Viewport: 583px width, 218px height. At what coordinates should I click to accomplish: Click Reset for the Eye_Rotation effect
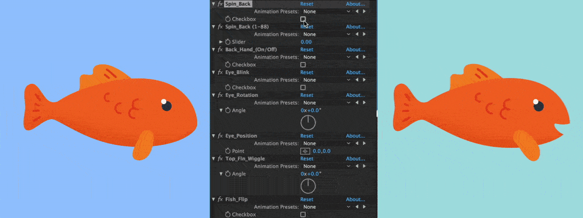(307, 95)
